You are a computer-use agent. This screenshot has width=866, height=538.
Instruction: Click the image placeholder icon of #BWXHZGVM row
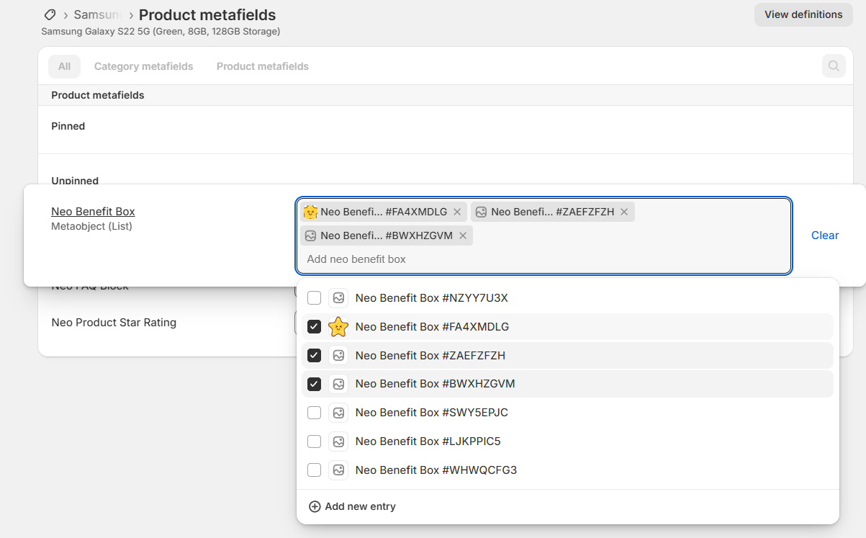coord(338,384)
